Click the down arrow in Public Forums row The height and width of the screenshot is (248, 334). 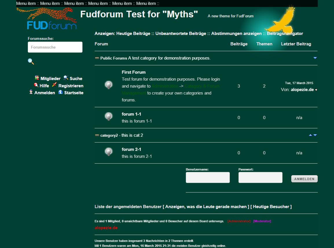pyautogui.click(x=315, y=58)
